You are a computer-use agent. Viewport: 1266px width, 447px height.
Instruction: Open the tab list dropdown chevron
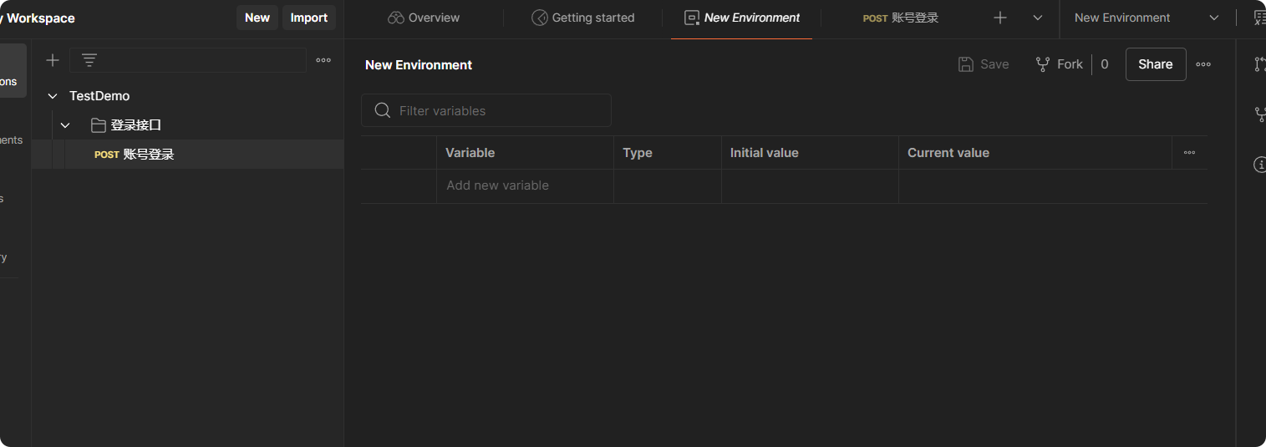pos(1038,18)
